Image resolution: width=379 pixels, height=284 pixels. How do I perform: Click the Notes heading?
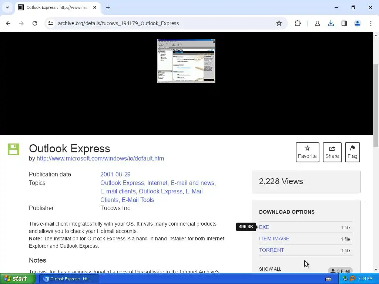click(37, 260)
